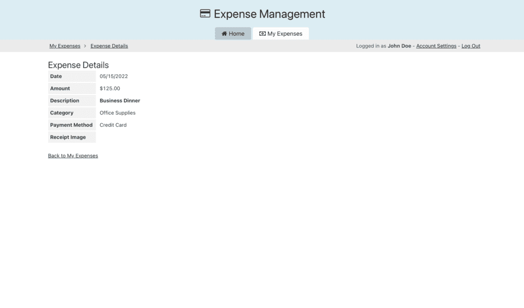Click the breadcrumb chevron separator
This screenshot has width=524, height=308.
[85, 46]
